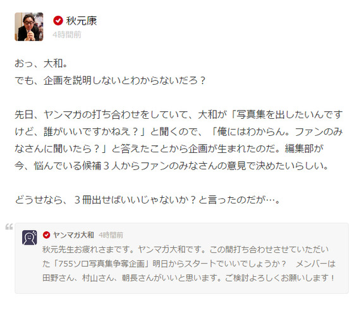
Task: Click the red verified badge beside 秋元康
Action: pyautogui.click(x=58, y=21)
